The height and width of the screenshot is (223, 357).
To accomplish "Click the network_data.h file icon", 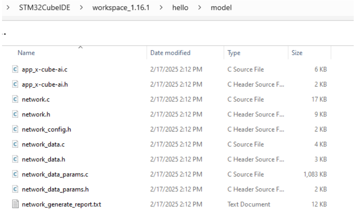I will (15, 159).
